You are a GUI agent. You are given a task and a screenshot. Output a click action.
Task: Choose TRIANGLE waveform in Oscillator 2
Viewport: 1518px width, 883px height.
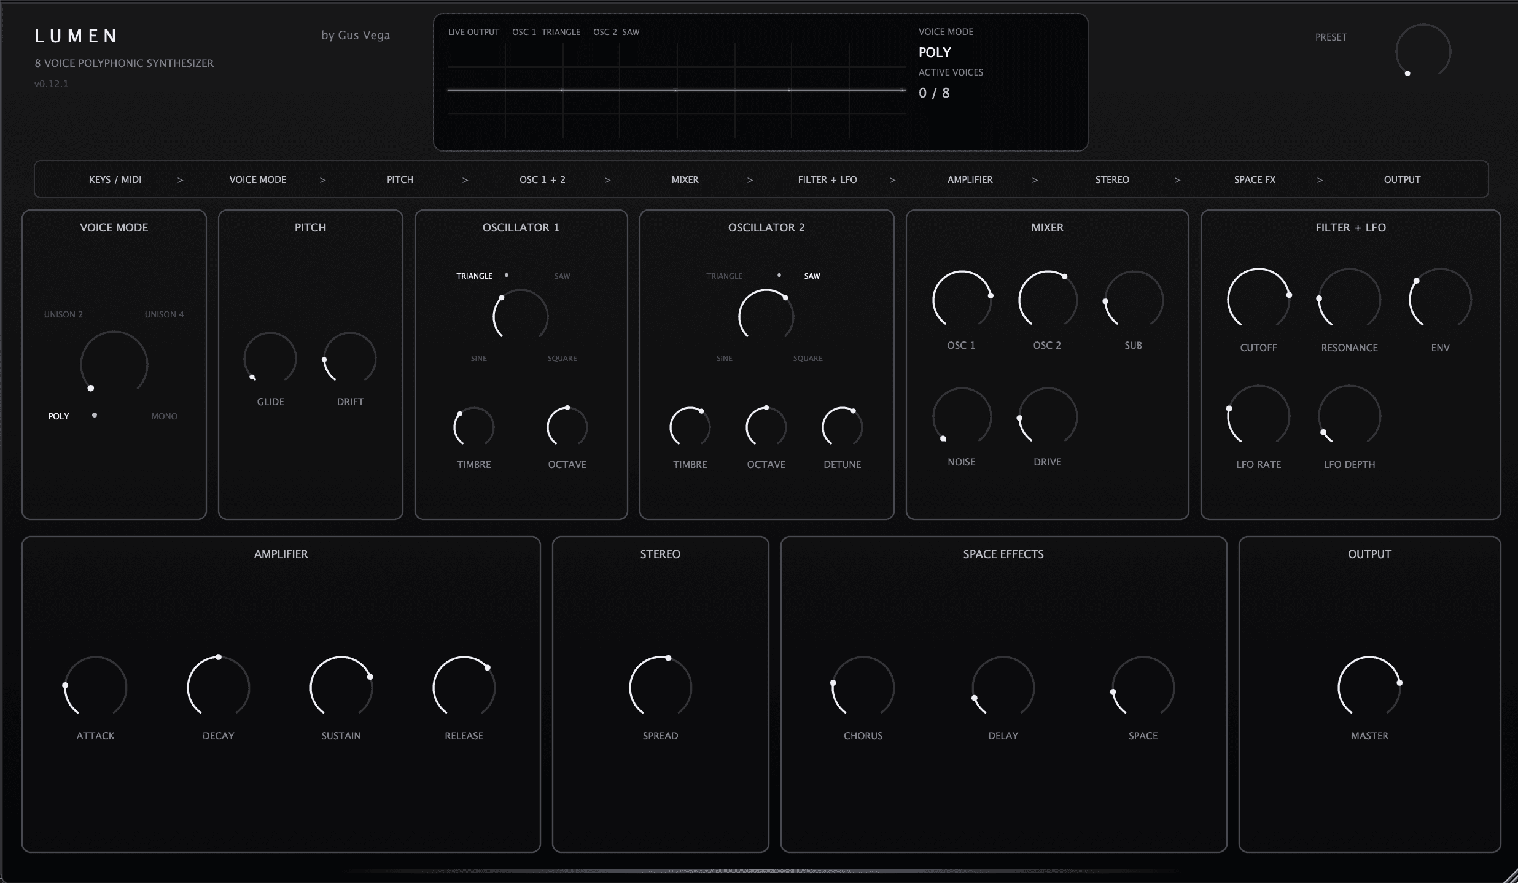724,276
